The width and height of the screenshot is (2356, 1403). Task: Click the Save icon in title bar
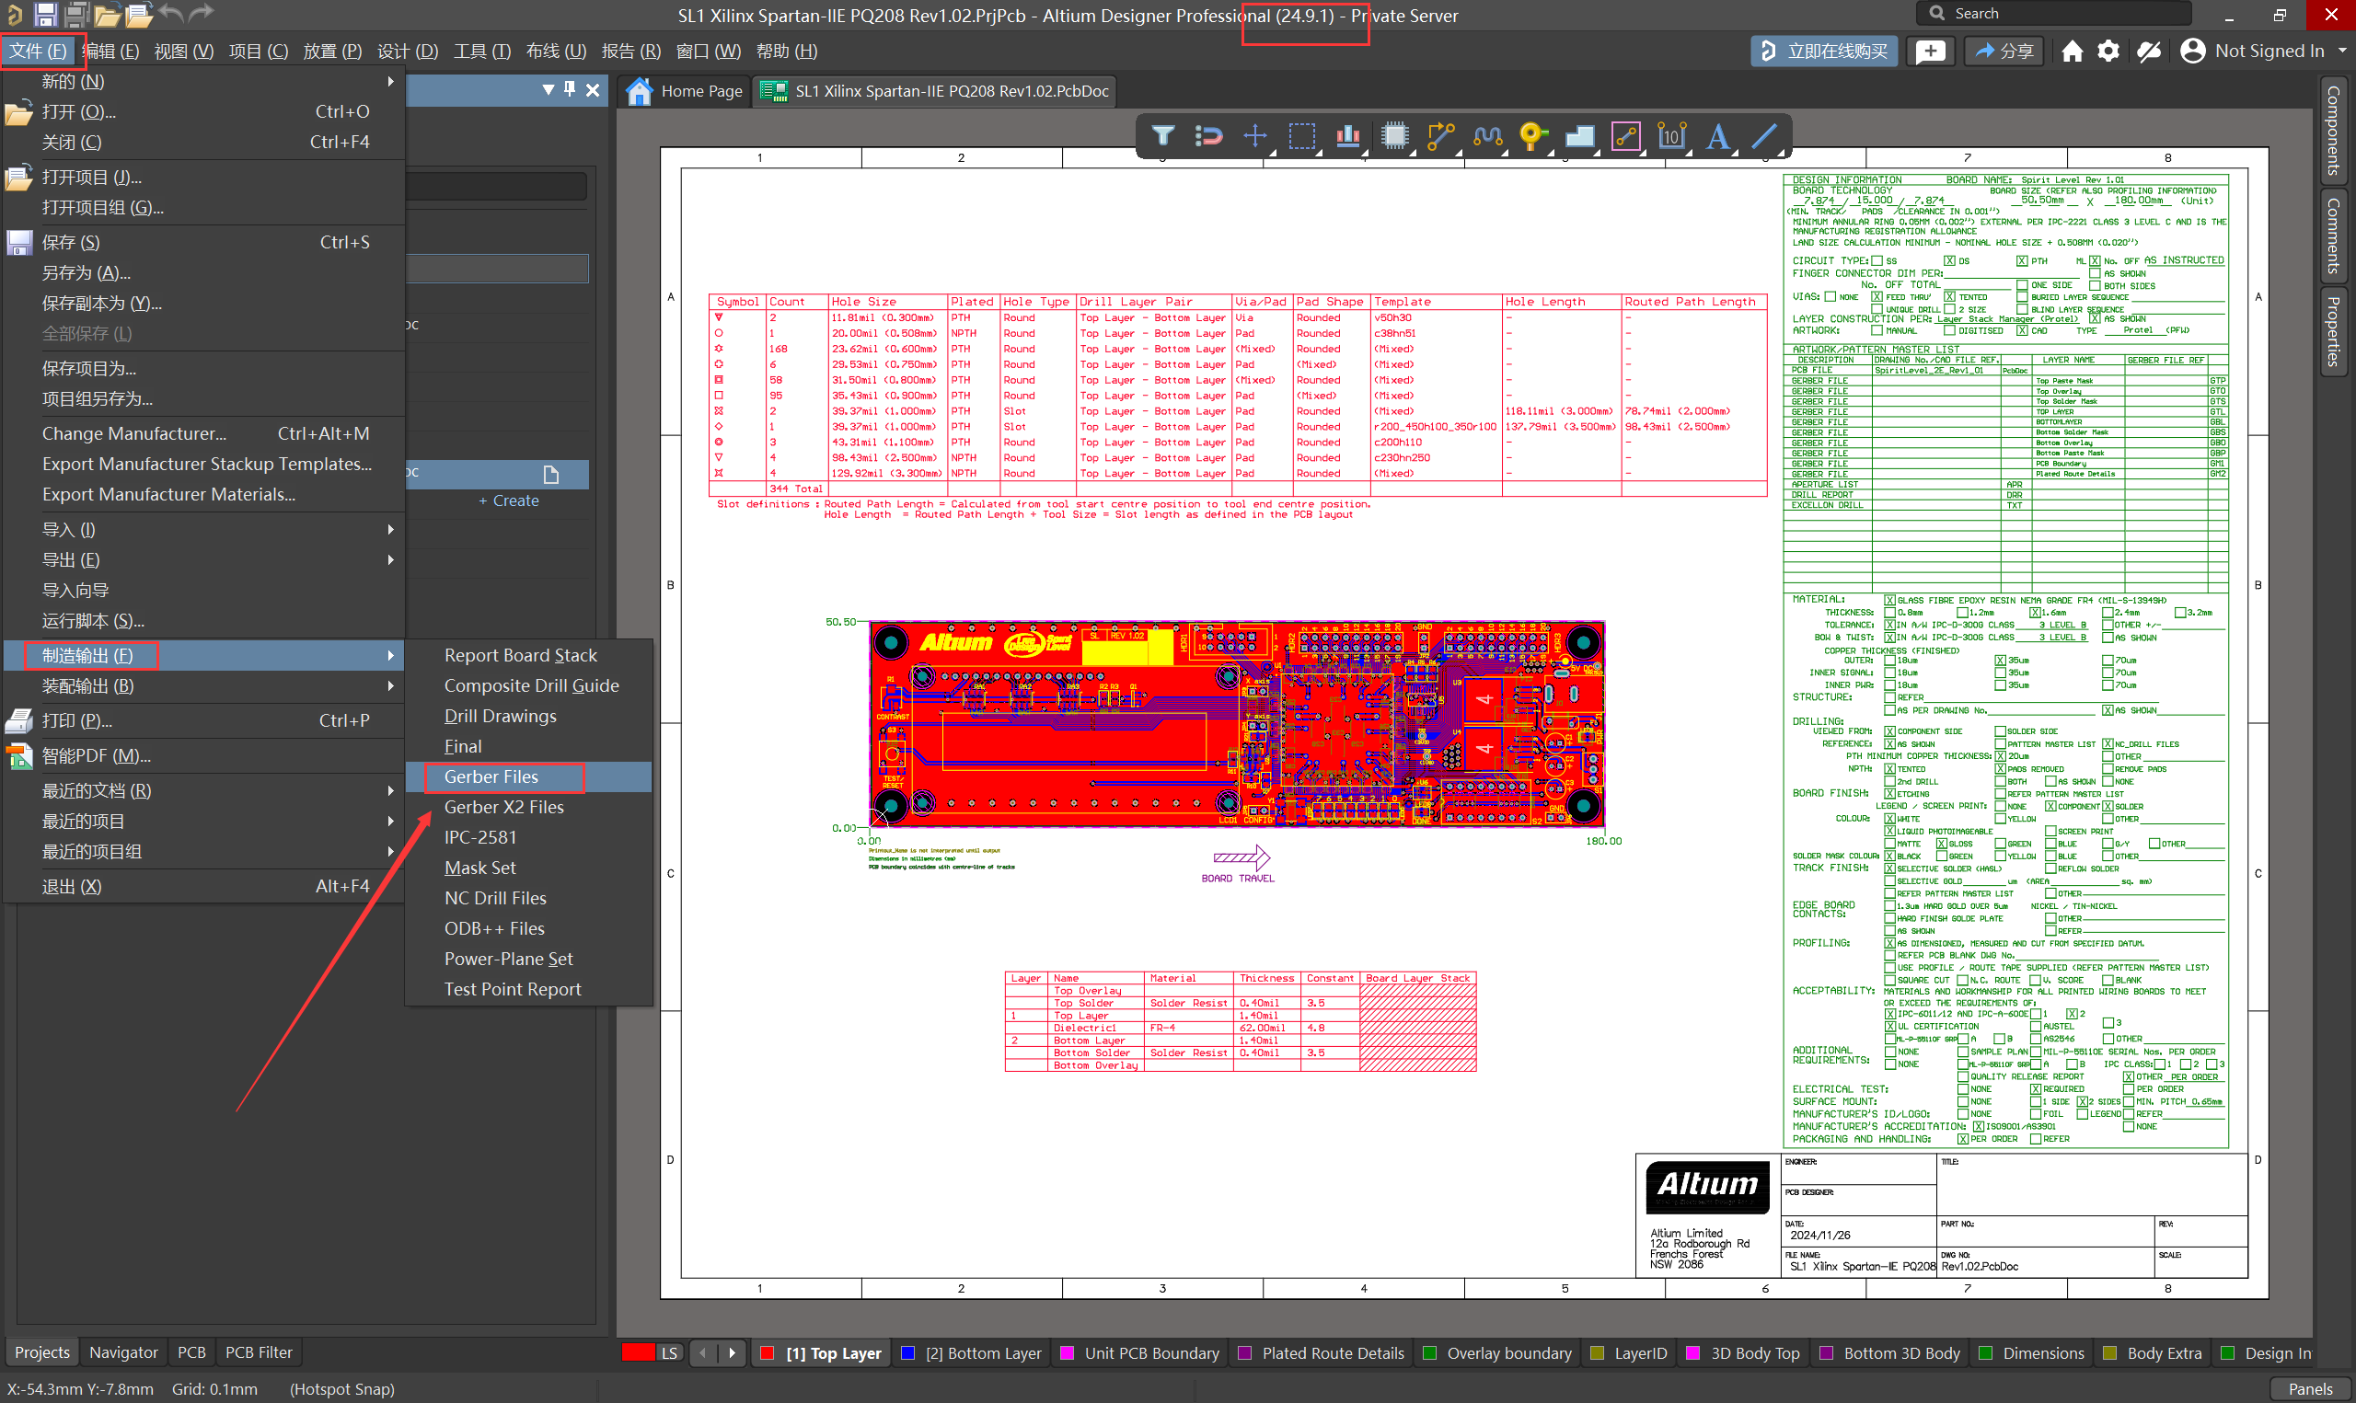point(44,14)
